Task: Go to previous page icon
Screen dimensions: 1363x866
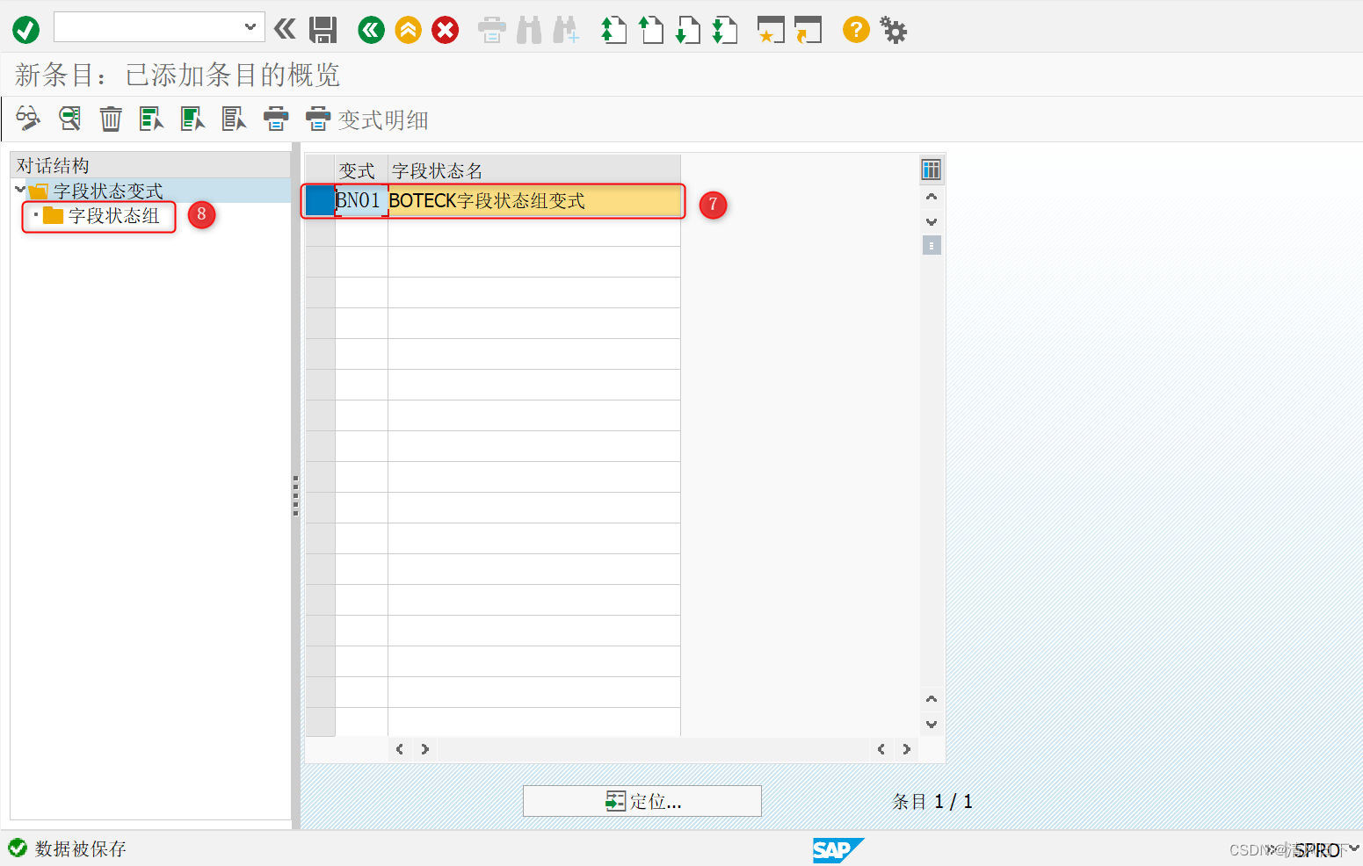Action: (650, 31)
